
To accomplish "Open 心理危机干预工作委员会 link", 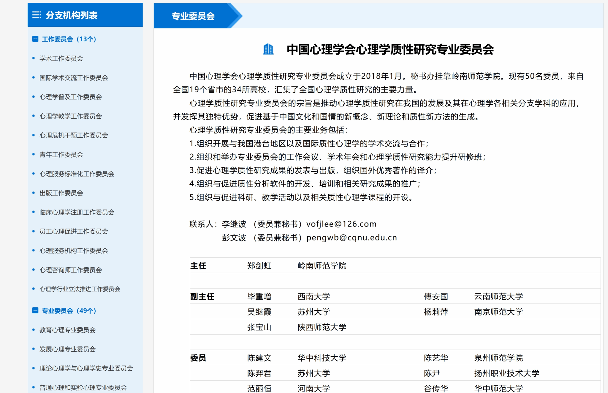I will (74, 135).
